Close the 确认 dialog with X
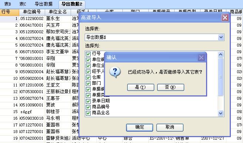This screenshot has height=143, width=243. pyautogui.click(x=201, y=58)
